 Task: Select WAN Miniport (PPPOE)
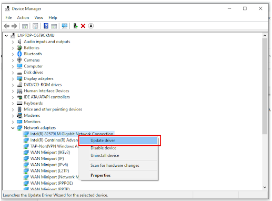click(52, 183)
